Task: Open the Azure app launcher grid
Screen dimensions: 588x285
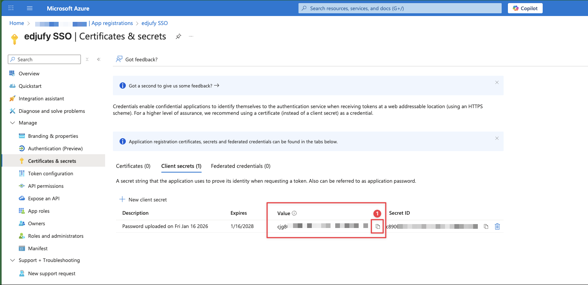Action: point(11,8)
